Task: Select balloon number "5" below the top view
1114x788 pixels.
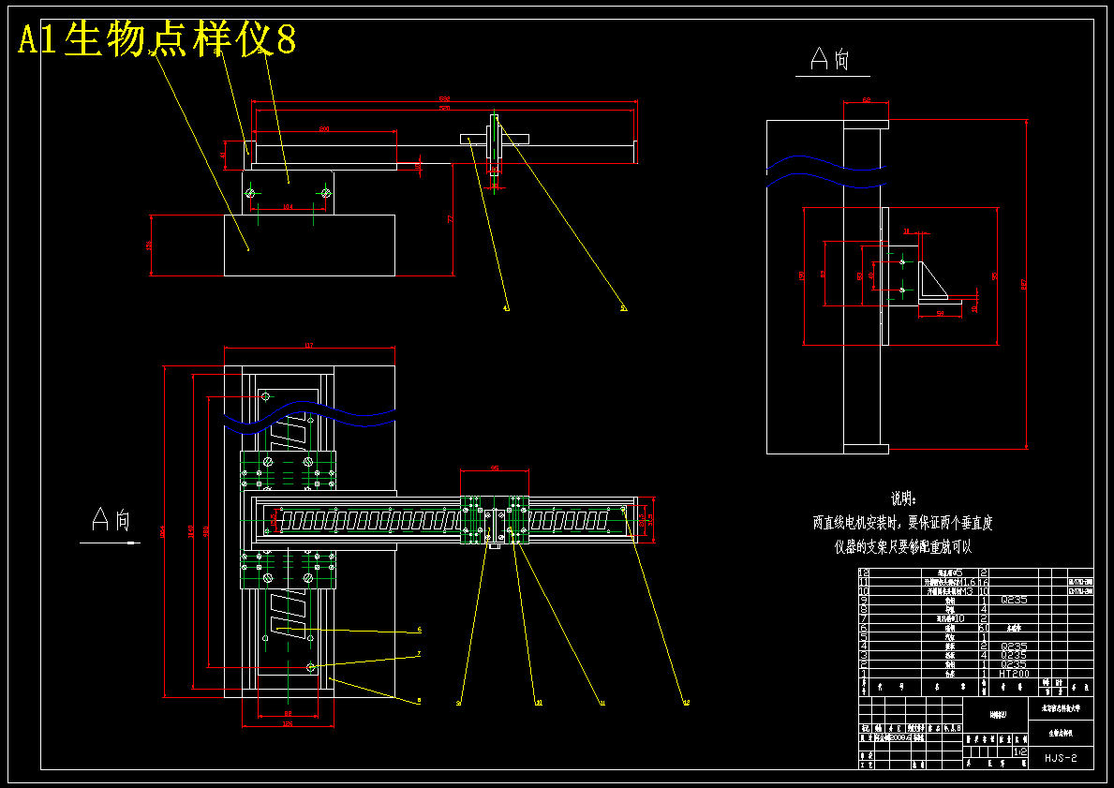Action: [x=623, y=308]
